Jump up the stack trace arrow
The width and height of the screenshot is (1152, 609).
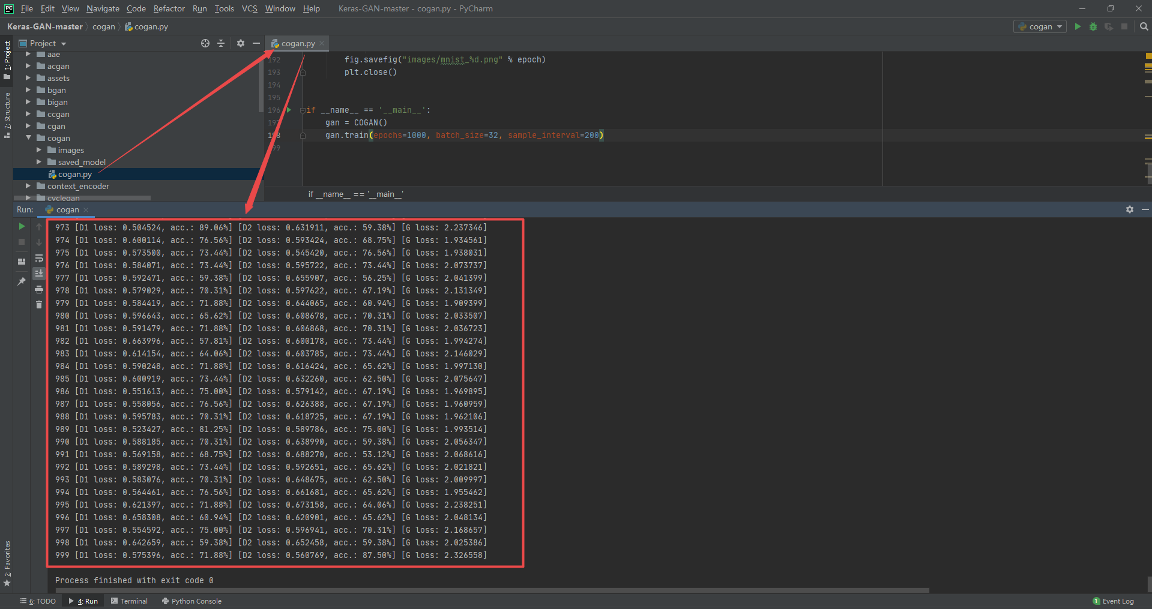point(39,227)
